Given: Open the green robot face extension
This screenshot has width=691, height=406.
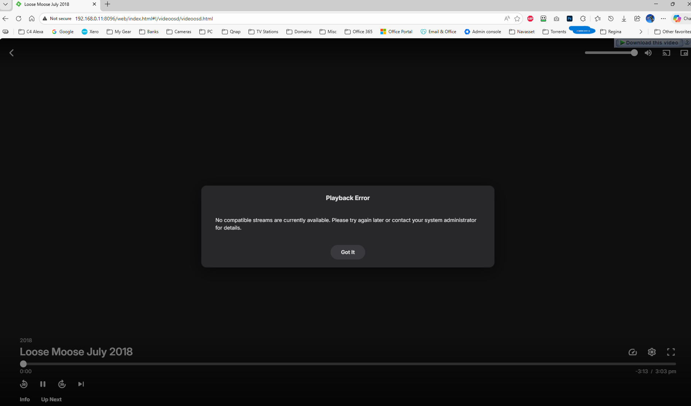Looking at the screenshot, I should click(543, 19).
